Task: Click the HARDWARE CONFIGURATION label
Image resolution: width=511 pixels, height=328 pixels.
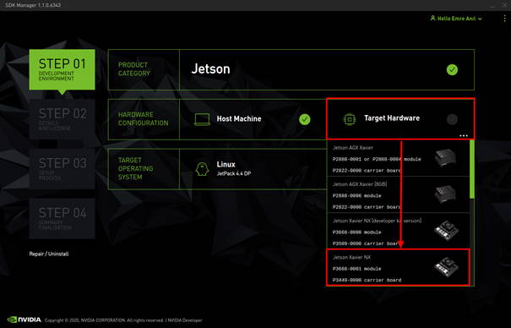Action: click(x=143, y=119)
